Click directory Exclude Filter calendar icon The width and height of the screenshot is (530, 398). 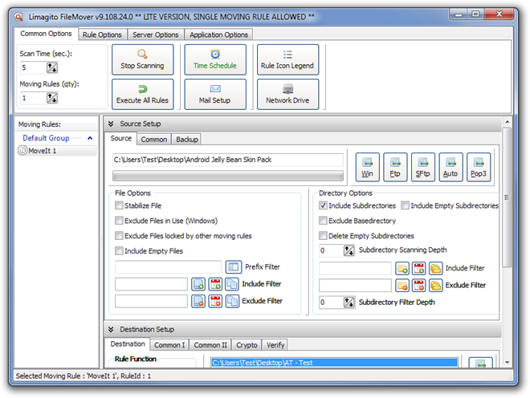pos(419,286)
